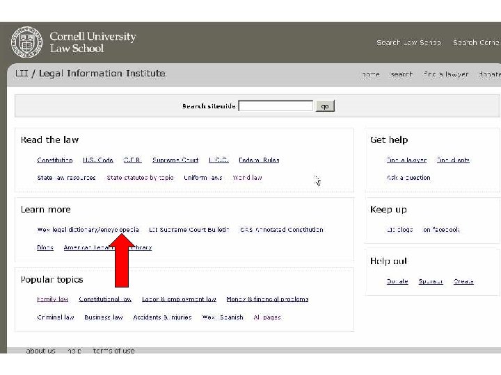Click the Search sitewide text field

click(x=276, y=106)
